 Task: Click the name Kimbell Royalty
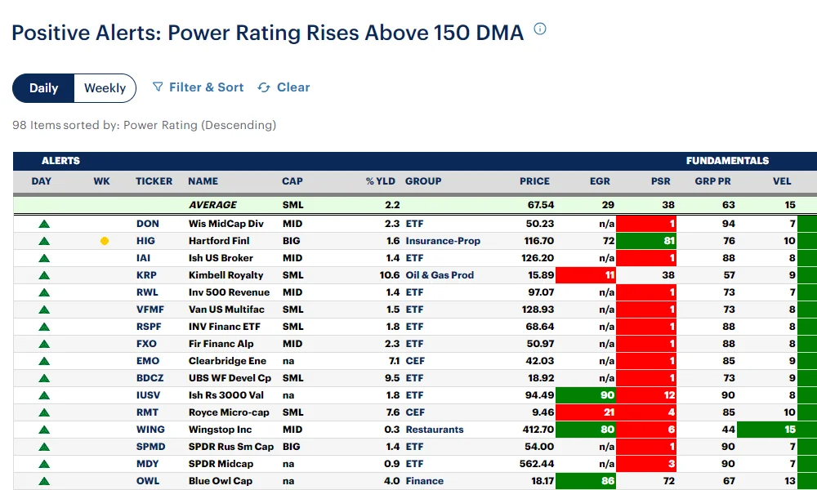pos(225,275)
